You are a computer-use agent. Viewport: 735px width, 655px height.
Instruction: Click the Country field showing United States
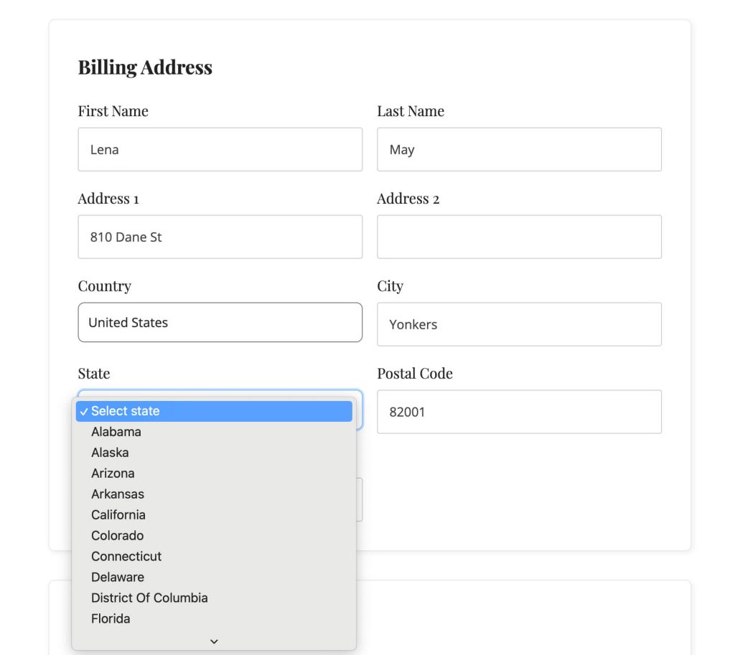coord(220,322)
